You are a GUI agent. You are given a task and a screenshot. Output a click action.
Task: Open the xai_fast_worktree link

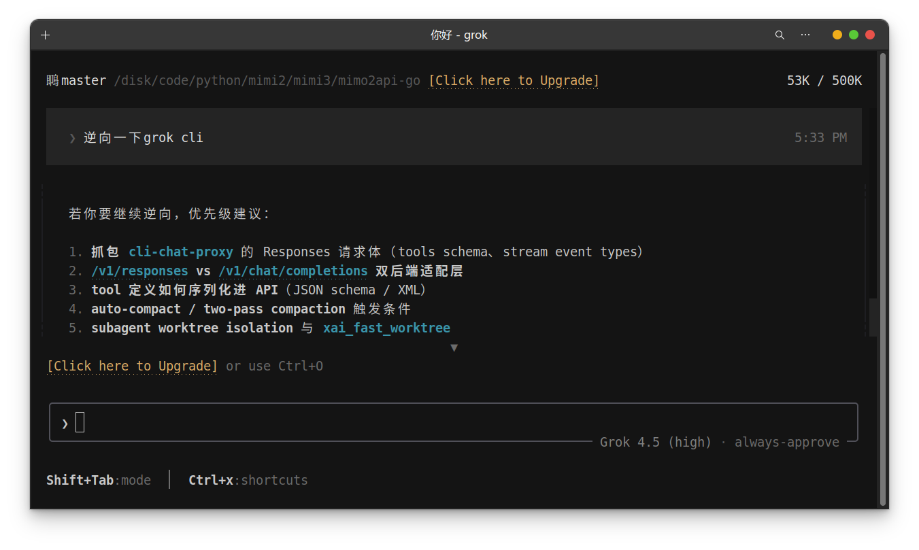click(386, 328)
